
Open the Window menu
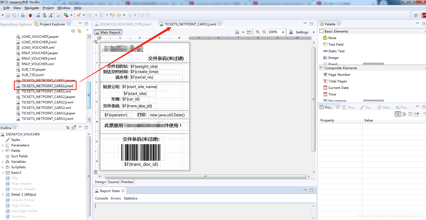click(64, 8)
